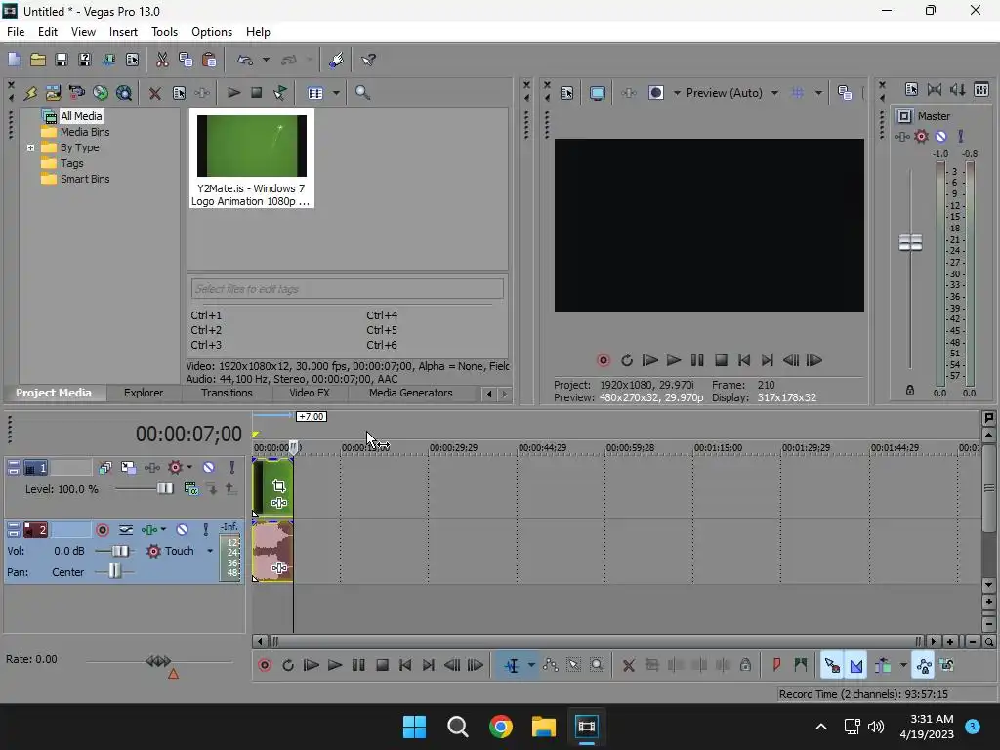
Task: Delete selection with timeline X icon
Action: (628, 666)
